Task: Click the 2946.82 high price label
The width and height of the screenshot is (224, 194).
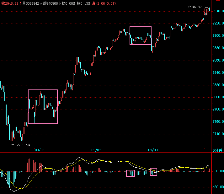Action: click(195, 7)
